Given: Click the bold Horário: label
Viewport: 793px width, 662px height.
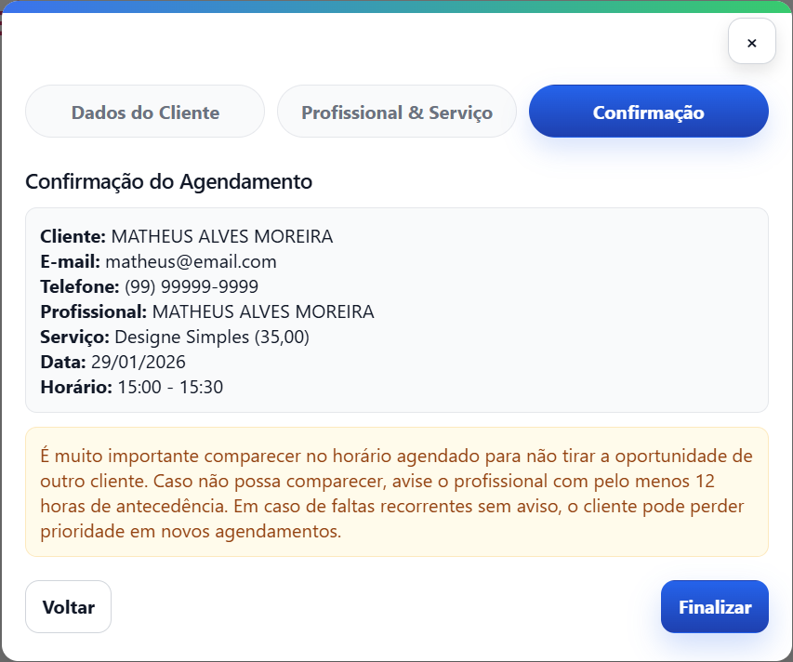Looking at the screenshot, I should point(76,387).
